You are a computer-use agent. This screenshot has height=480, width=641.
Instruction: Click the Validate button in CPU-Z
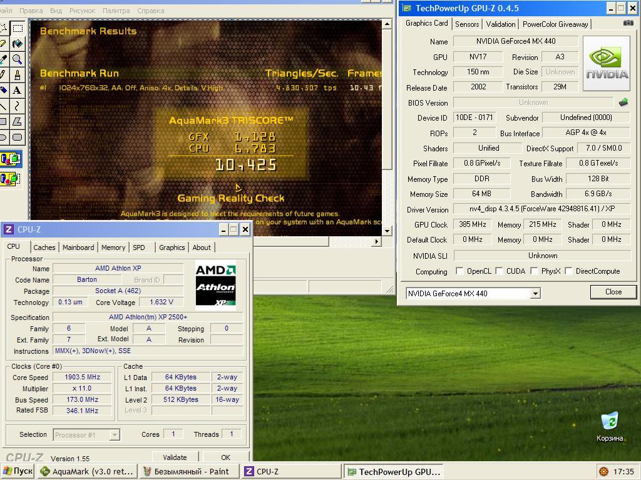[175, 457]
